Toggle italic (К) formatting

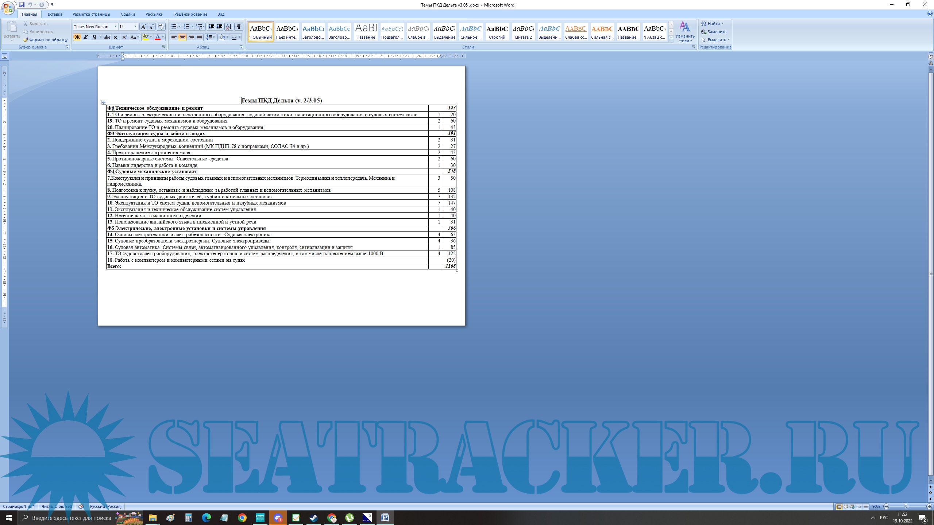[85, 37]
